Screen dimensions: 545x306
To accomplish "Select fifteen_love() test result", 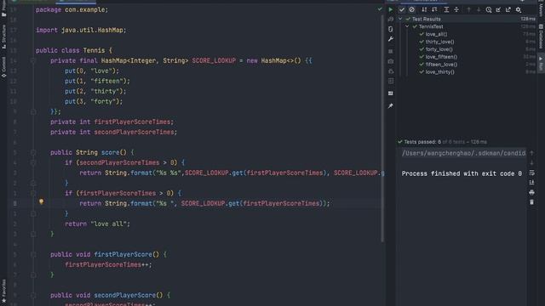I will (x=441, y=65).
